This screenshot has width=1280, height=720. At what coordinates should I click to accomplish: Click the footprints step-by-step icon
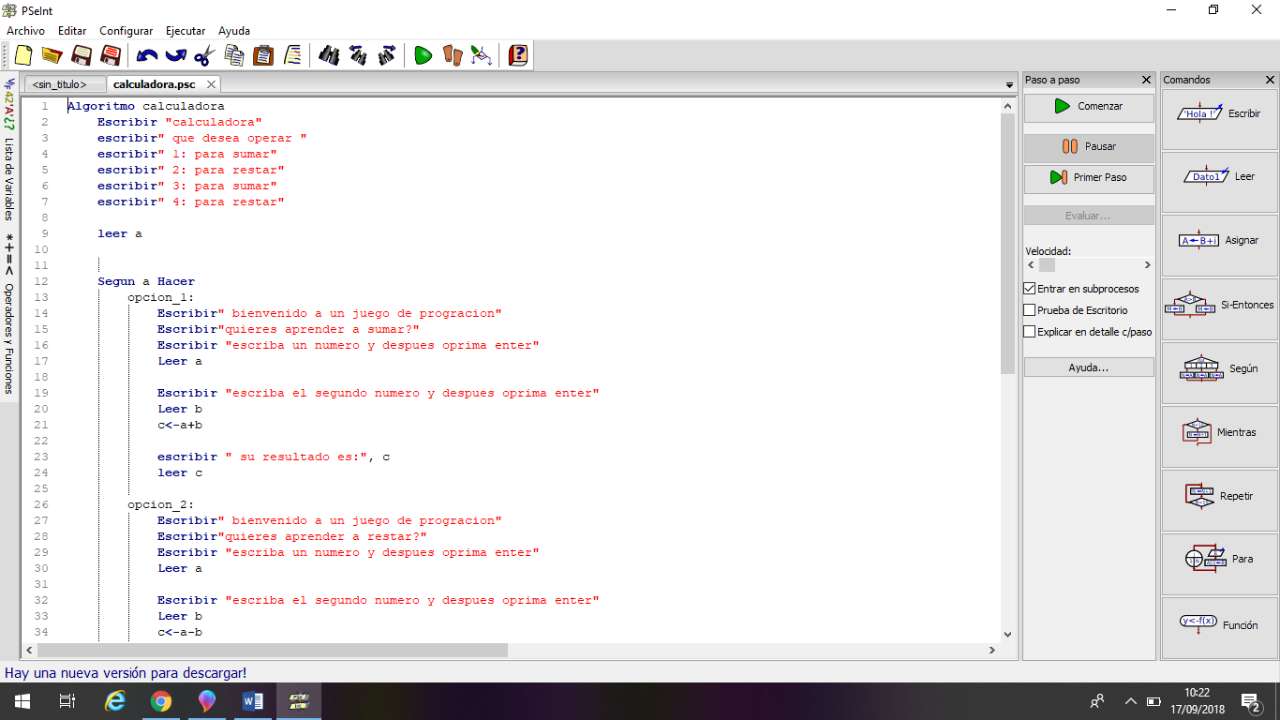tap(453, 55)
